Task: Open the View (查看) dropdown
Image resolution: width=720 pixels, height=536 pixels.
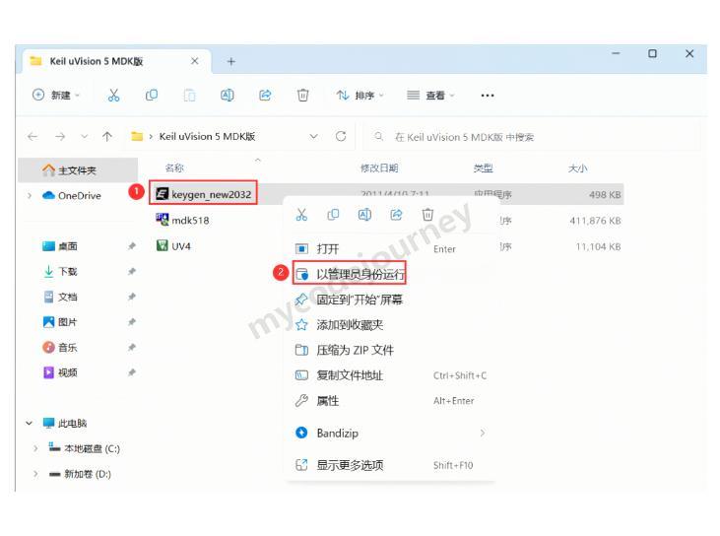Action: click(x=430, y=95)
